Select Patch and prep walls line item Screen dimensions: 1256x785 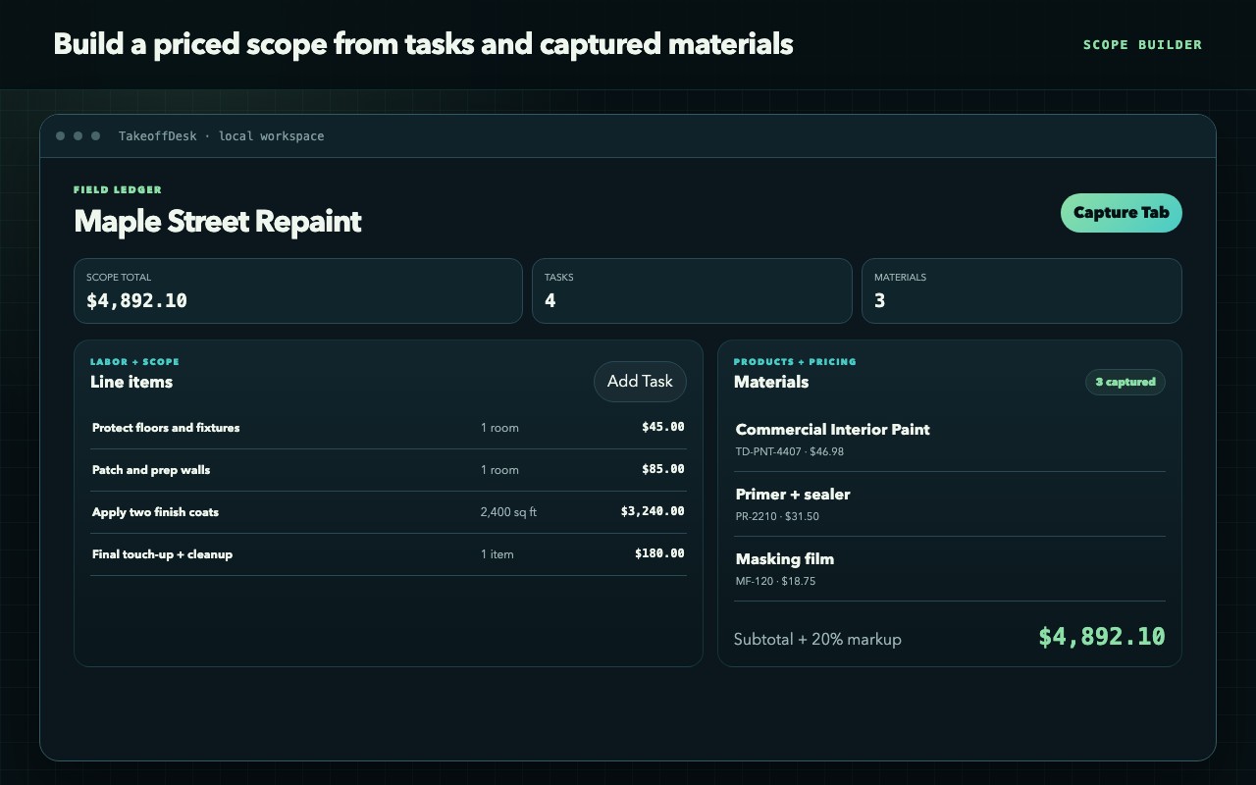coord(389,470)
